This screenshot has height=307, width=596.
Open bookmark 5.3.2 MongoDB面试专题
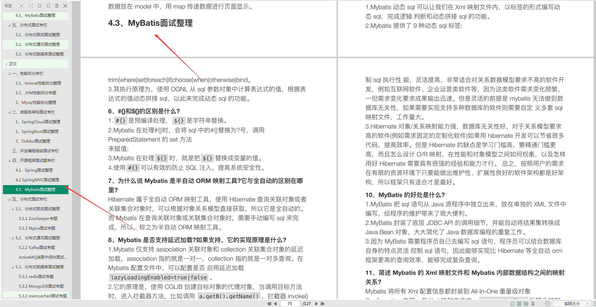click(x=41, y=286)
